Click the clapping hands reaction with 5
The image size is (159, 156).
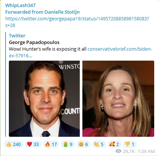pyautogui.click(x=99, y=144)
